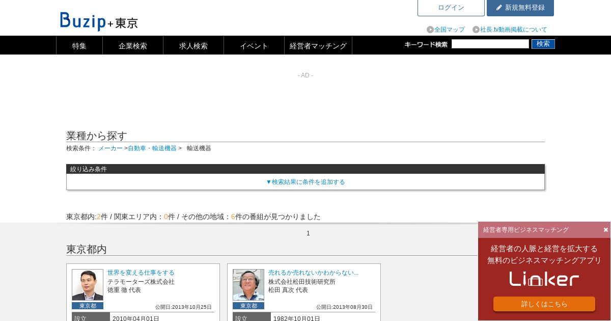Click page number 1
This screenshot has height=321, width=611.
[x=308, y=233]
